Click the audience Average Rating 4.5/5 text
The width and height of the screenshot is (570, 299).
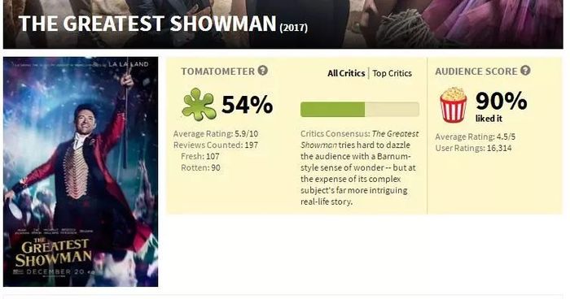pos(475,136)
